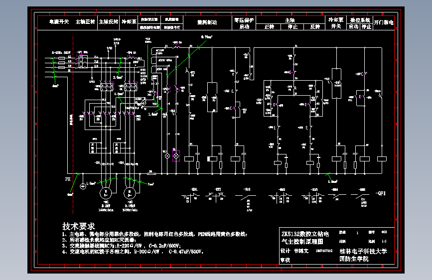
Task: Click the M2 coolant pump motor symbol
Action: [129, 193]
